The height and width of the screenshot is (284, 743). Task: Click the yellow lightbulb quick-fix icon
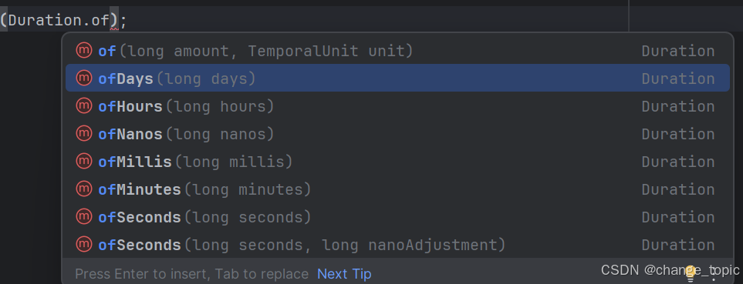point(691,272)
